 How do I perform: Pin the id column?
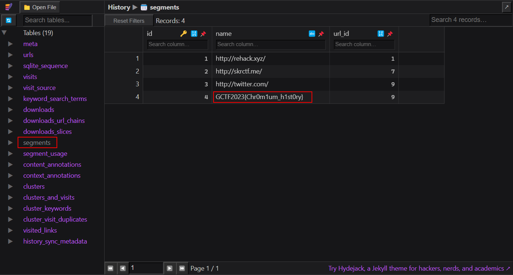pos(203,34)
